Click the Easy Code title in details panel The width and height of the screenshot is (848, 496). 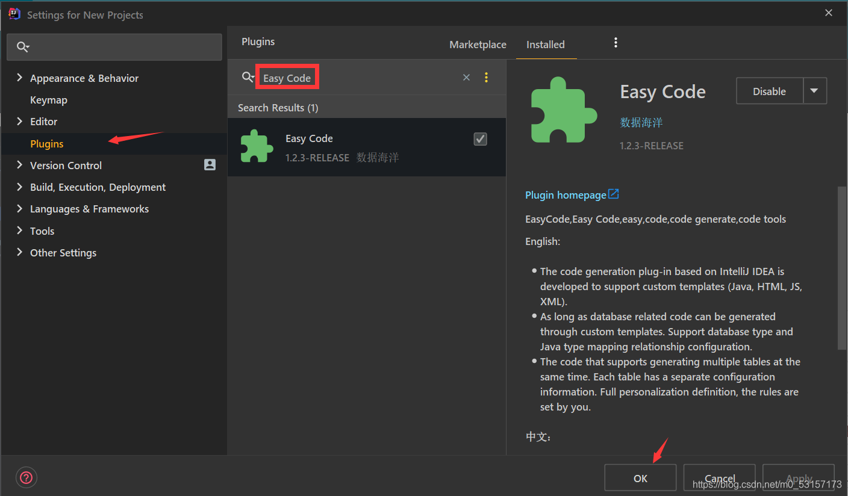coord(662,91)
